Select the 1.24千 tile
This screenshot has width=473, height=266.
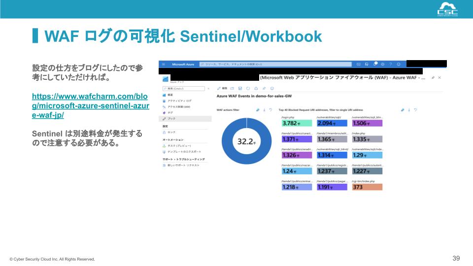click(297, 171)
